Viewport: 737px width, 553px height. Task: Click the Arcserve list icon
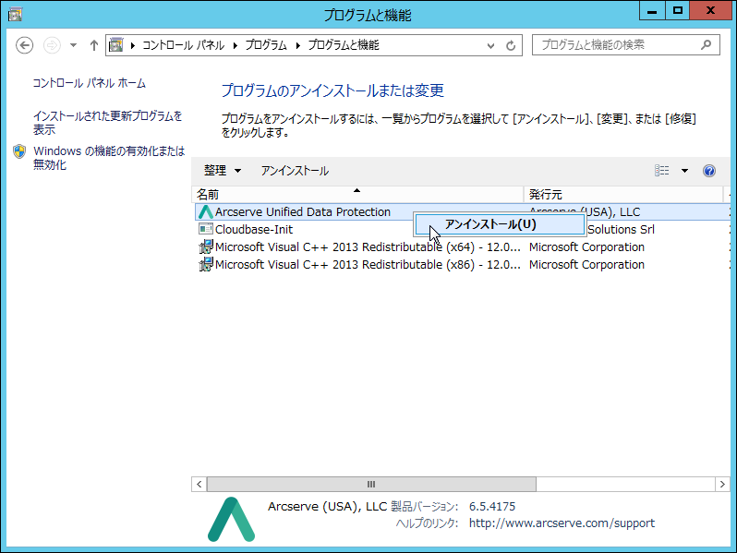pos(205,212)
